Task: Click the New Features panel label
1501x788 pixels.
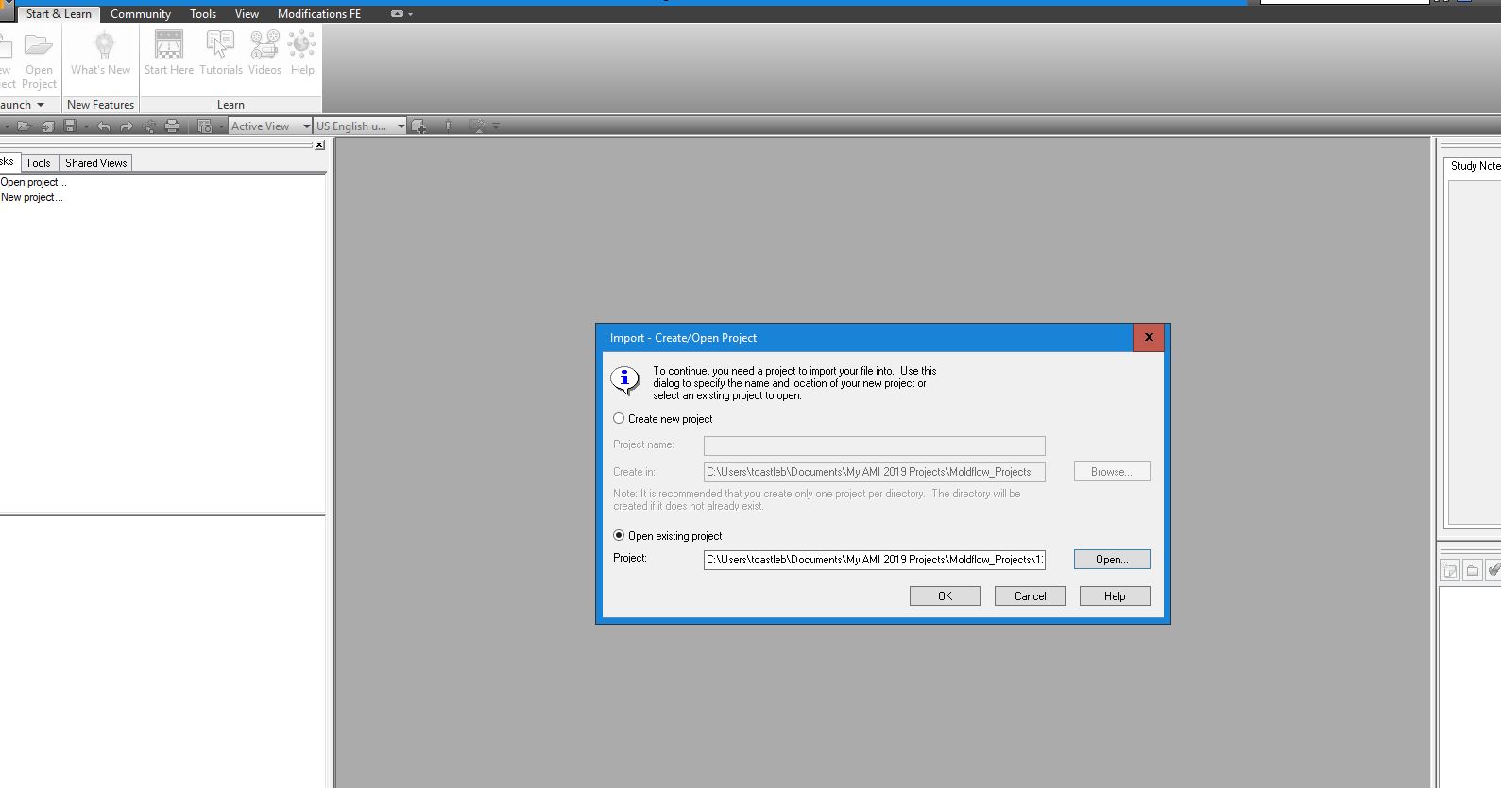Action: 100,105
